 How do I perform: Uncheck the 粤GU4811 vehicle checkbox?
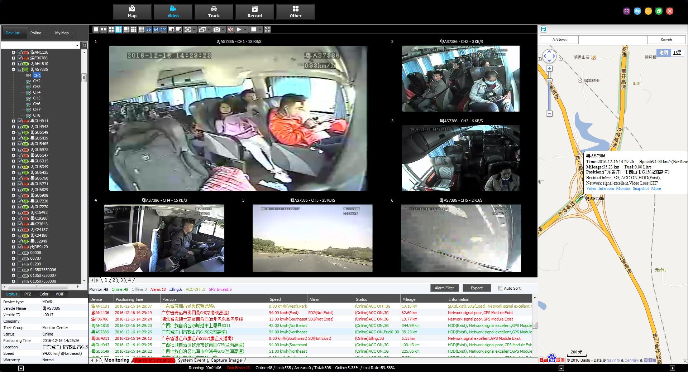tap(20, 121)
